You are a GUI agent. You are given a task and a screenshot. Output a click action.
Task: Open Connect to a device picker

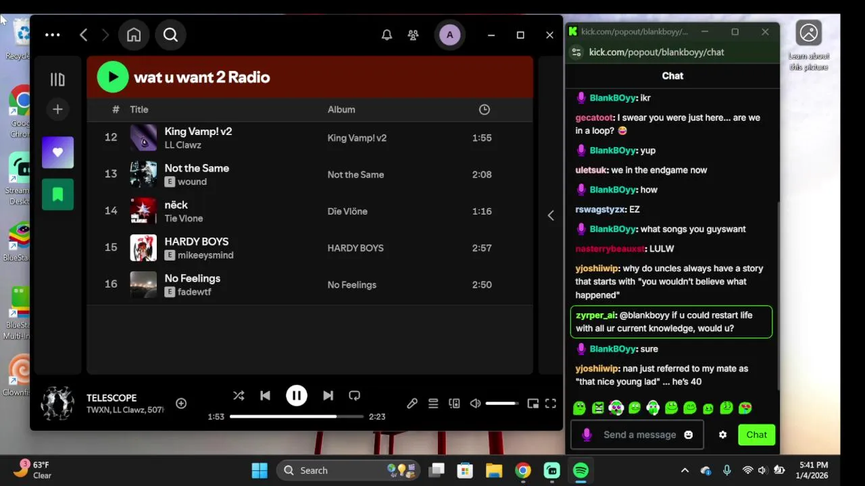coord(454,404)
